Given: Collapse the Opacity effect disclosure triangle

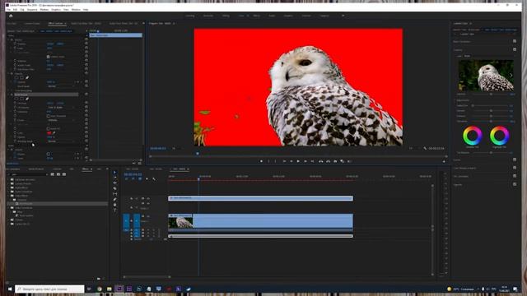Looking at the screenshot, I should click(9, 73).
